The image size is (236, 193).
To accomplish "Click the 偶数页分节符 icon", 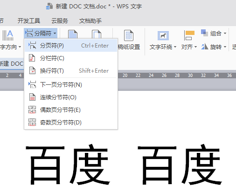I will (x=32, y=110).
